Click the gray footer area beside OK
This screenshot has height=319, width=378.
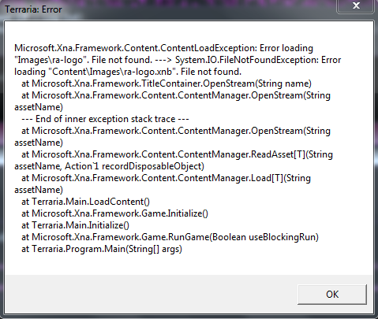coord(150,294)
